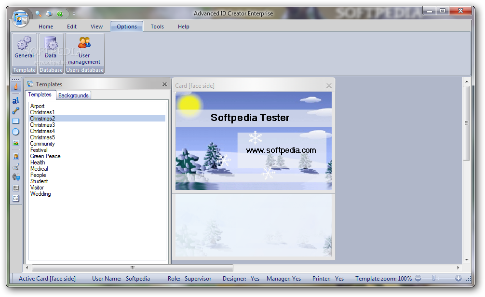485x297 pixels.
Task: Switch to the Edit ribbon tab
Action: pyautogui.click(x=72, y=27)
